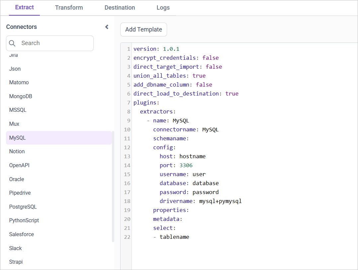
Task: Select the Extract tab
Action: 25,7
